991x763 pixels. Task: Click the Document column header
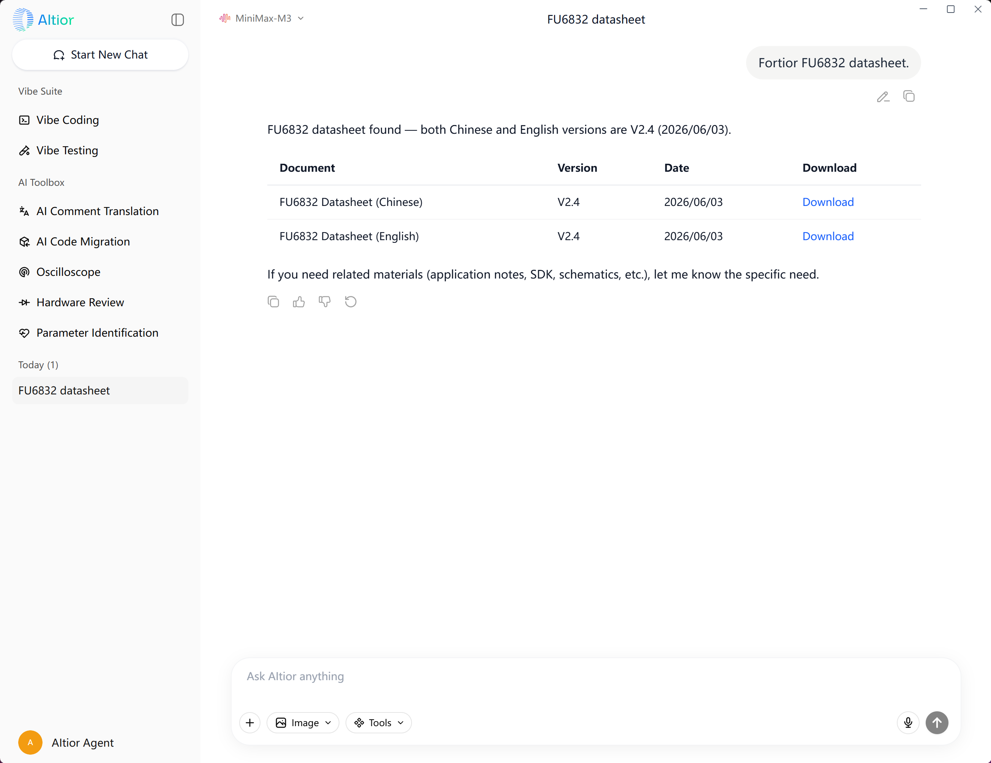pos(307,168)
